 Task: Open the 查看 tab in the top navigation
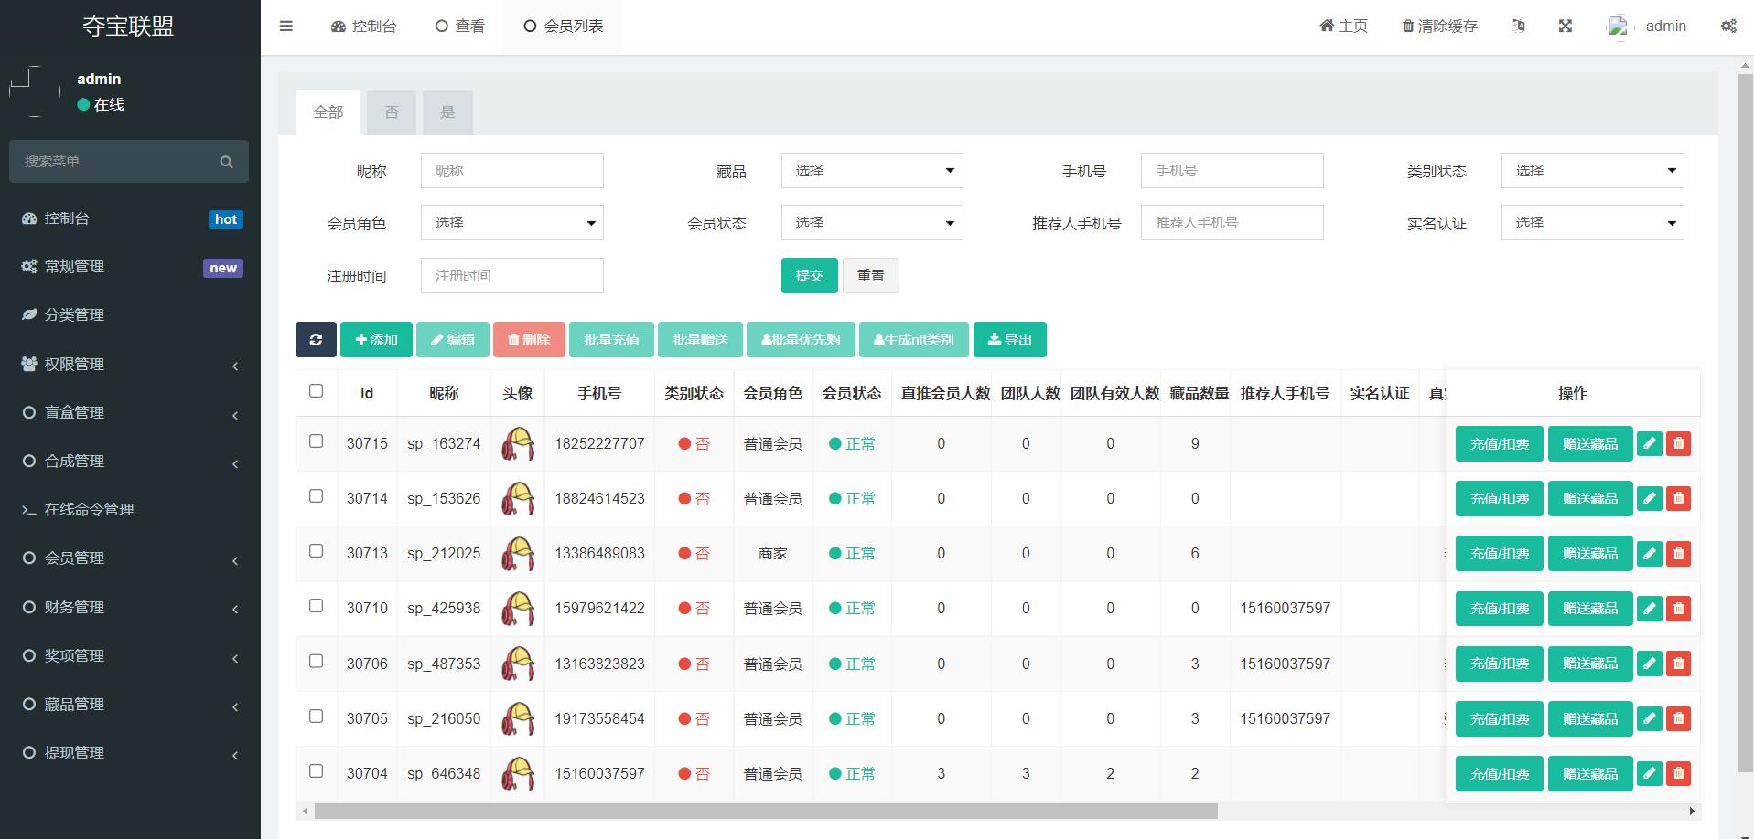tap(460, 26)
